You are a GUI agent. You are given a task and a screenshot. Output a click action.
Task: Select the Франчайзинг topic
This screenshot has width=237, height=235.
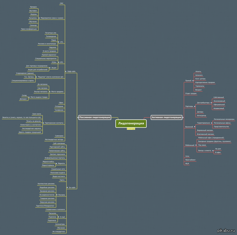click(190, 160)
